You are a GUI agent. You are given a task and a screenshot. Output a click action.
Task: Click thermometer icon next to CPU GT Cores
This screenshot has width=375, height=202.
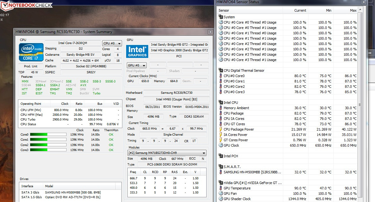pos(221,124)
